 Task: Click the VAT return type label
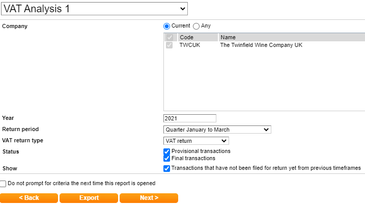pyautogui.click(x=22, y=140)
